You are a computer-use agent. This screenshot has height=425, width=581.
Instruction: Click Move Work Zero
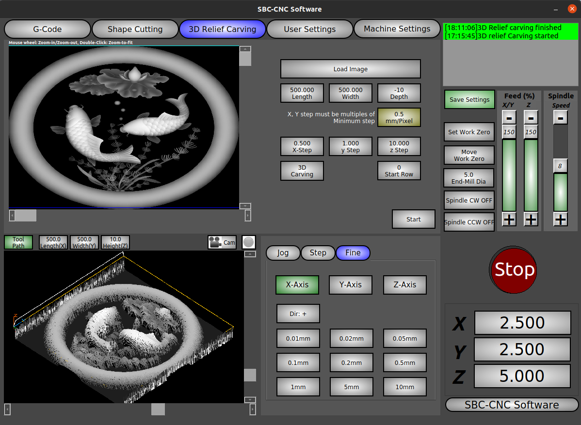pos(469,155)
